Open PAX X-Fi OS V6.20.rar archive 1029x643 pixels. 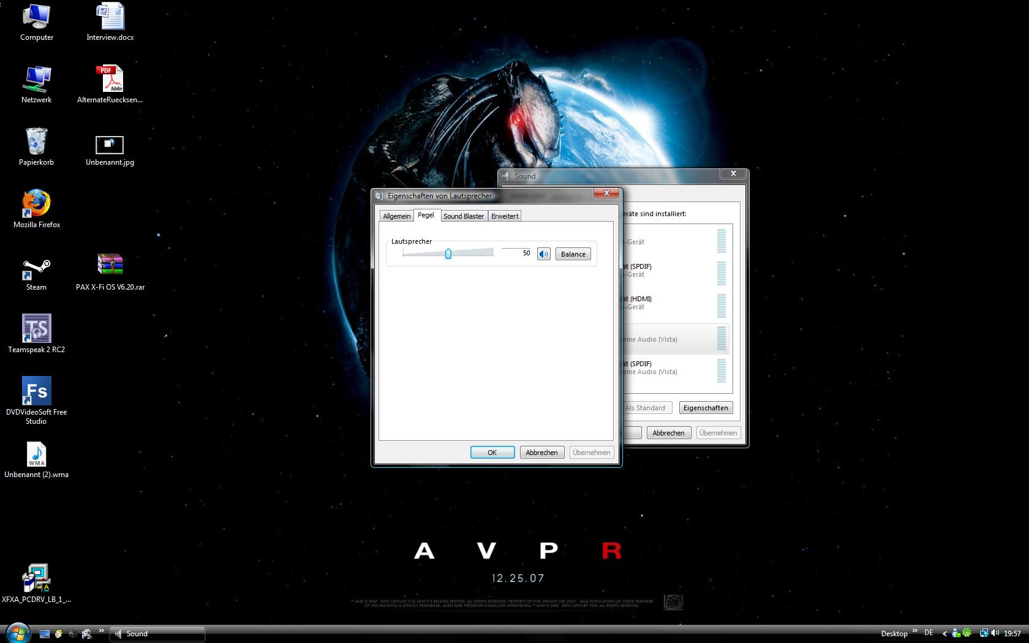tap(110, 273)
